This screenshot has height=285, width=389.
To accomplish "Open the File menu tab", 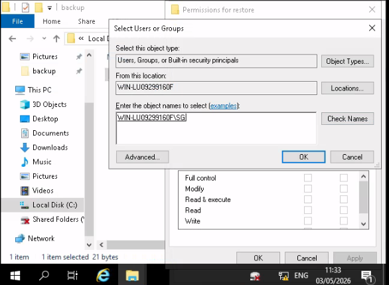I will pos(18,21).
